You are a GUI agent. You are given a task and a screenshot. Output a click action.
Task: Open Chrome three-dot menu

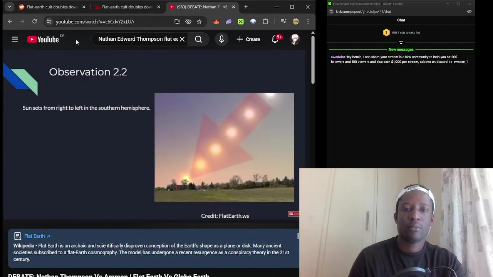tap(308, 22)
